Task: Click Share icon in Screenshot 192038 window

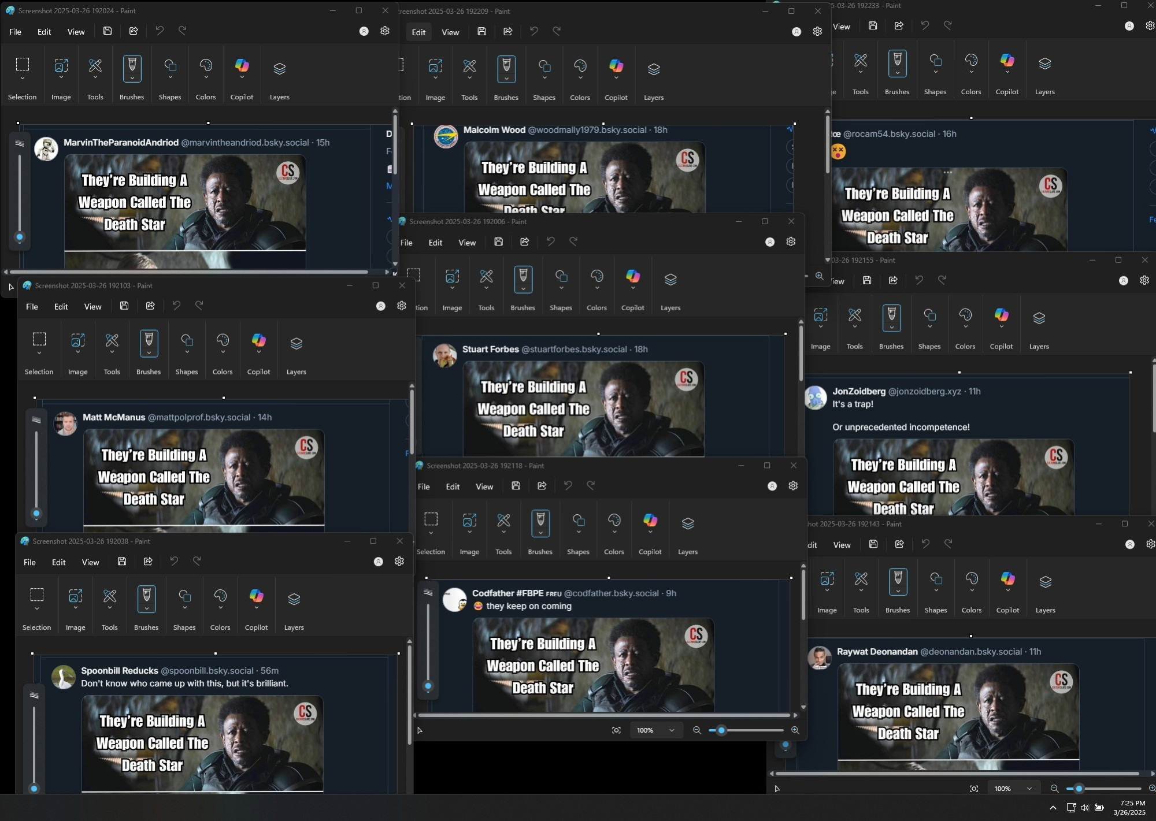Action: click(148, 562)
